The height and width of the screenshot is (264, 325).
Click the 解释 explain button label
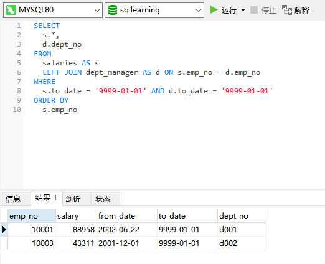[302, 10]
